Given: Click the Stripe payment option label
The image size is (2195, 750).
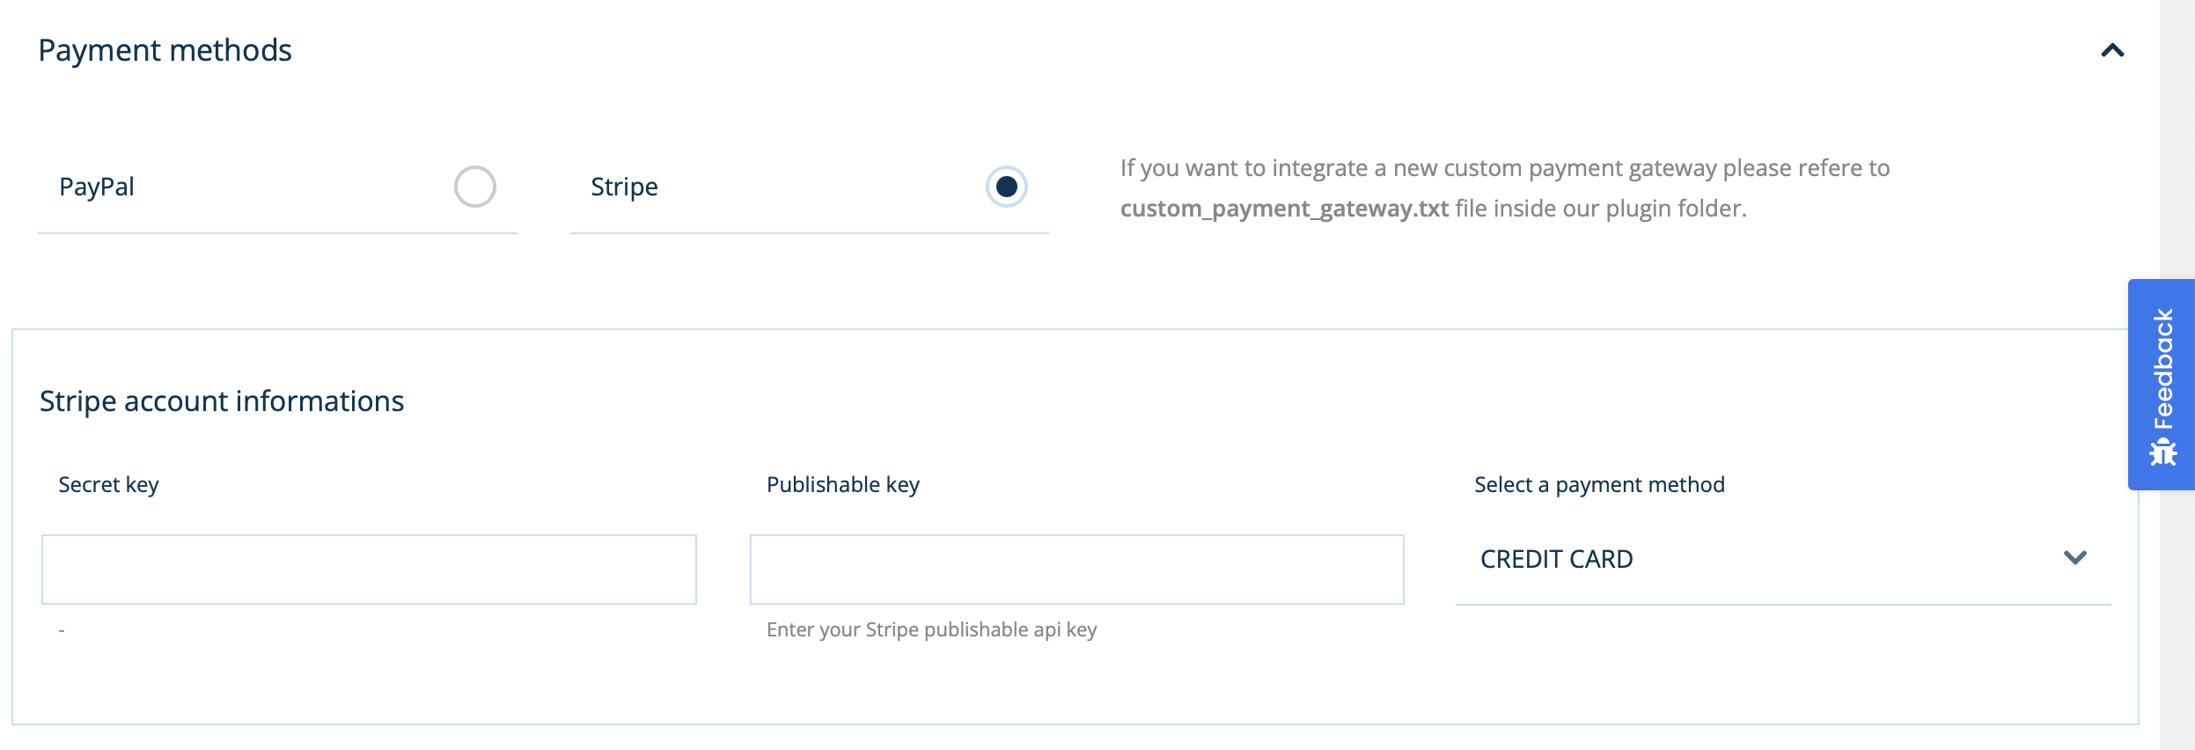Looking at the screenshot, I should tap(624, 187).
